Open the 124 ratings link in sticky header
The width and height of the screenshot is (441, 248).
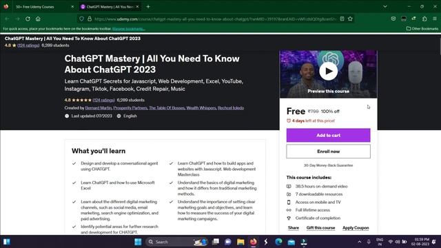click(x=28, y=45)
